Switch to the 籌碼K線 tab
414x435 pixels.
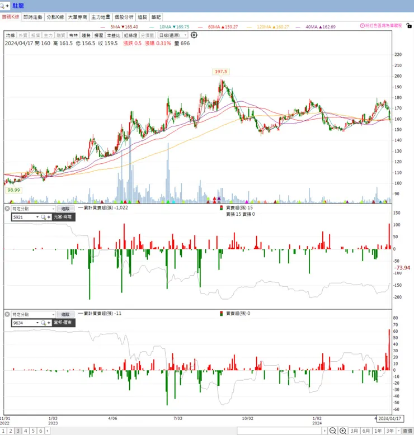pos(11,17)
